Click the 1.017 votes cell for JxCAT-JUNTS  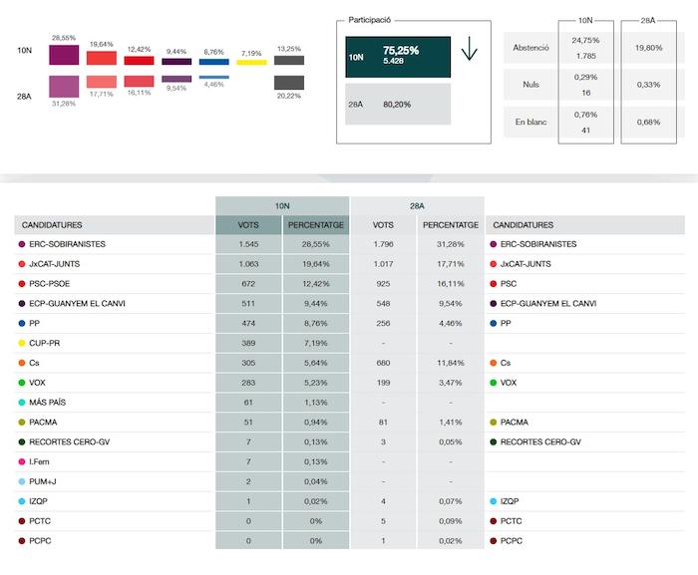383,264
